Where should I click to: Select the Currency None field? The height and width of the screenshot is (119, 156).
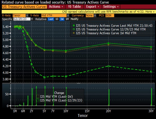(90, 16)
